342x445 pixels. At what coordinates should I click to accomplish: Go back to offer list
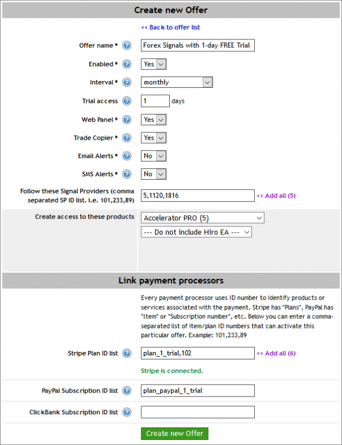point(170,27)
